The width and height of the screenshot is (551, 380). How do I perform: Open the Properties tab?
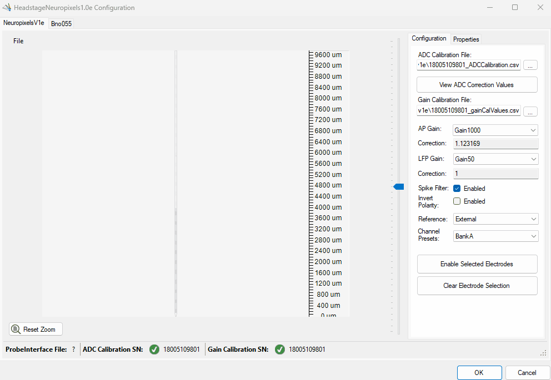(x=466, y=39)
